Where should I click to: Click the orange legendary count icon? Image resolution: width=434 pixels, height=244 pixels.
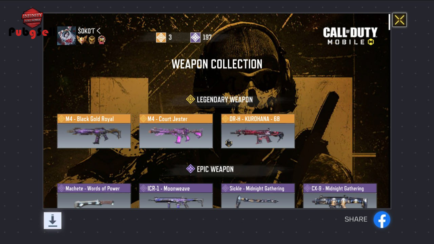coord(161,37)
